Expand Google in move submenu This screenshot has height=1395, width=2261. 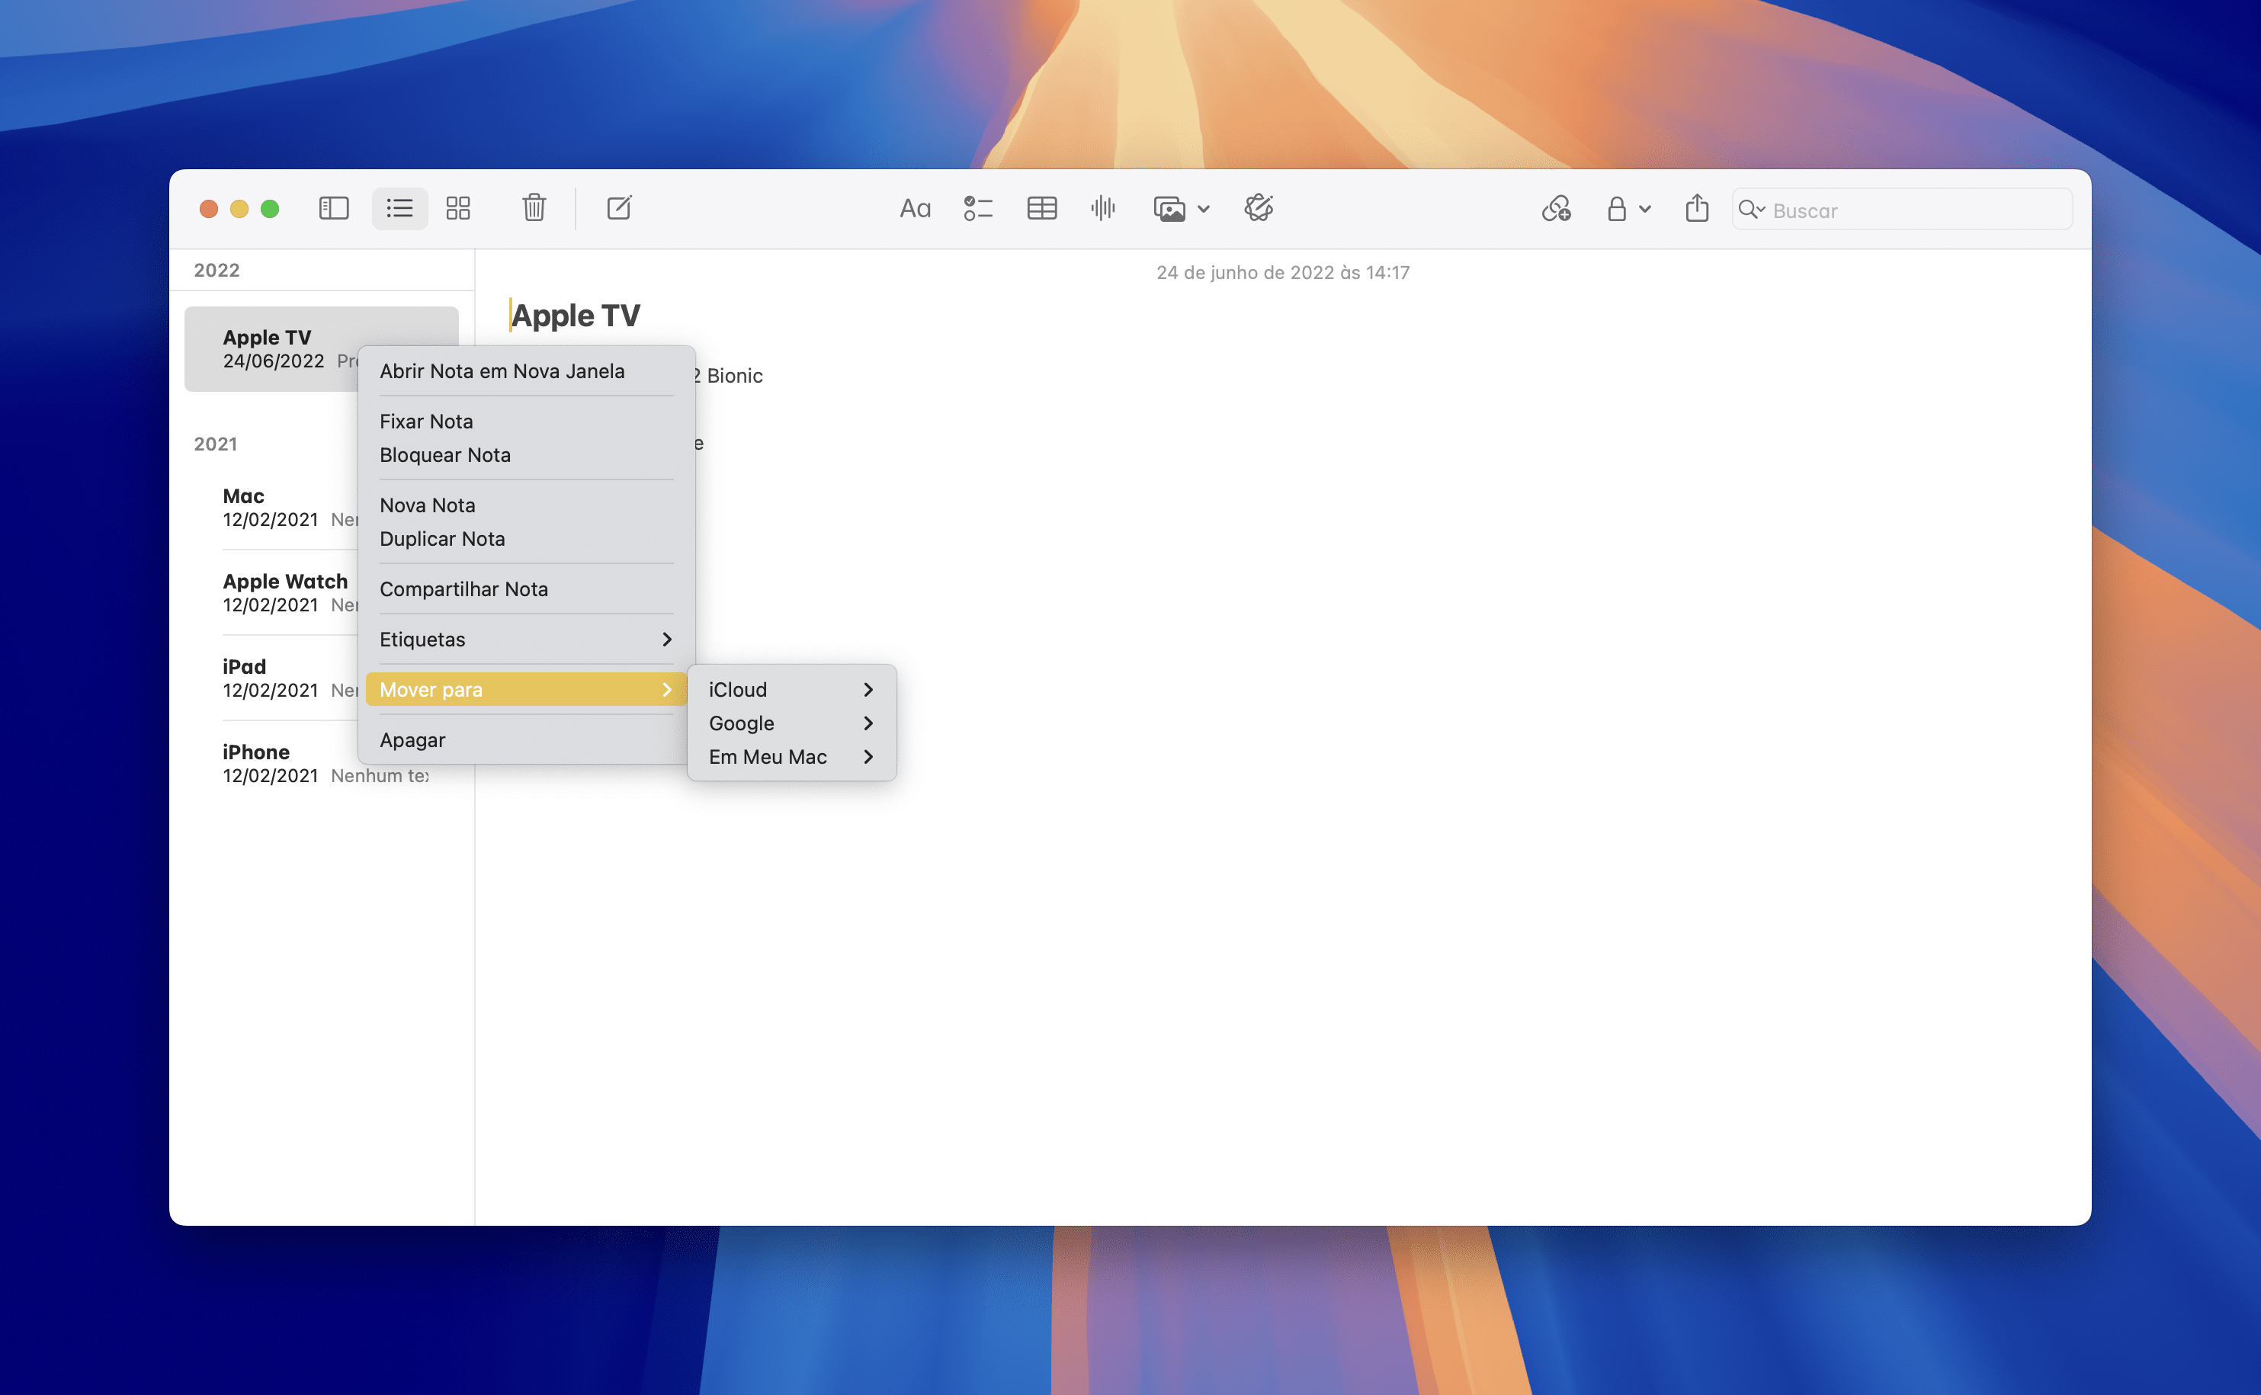click(x=791, y=723)
